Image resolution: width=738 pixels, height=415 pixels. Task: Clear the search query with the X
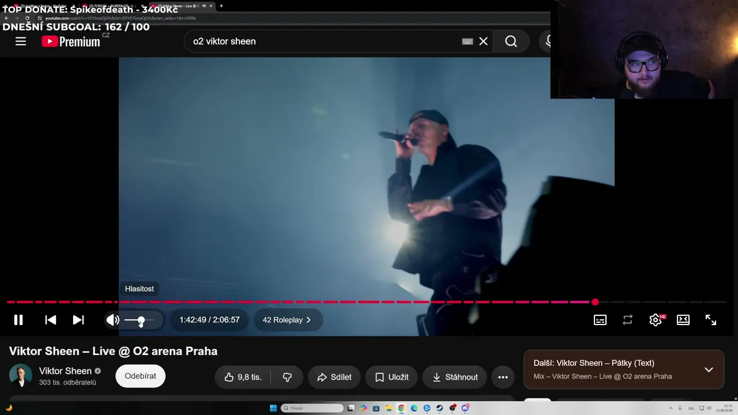pyautogui.click(x=483, y=41)
